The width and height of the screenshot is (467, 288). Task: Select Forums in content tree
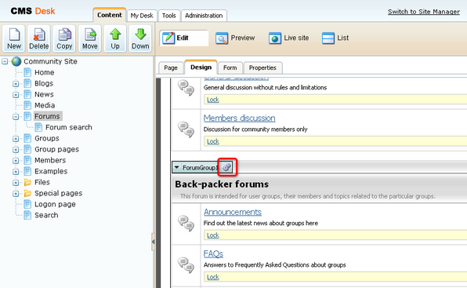[x=47, y=116]
